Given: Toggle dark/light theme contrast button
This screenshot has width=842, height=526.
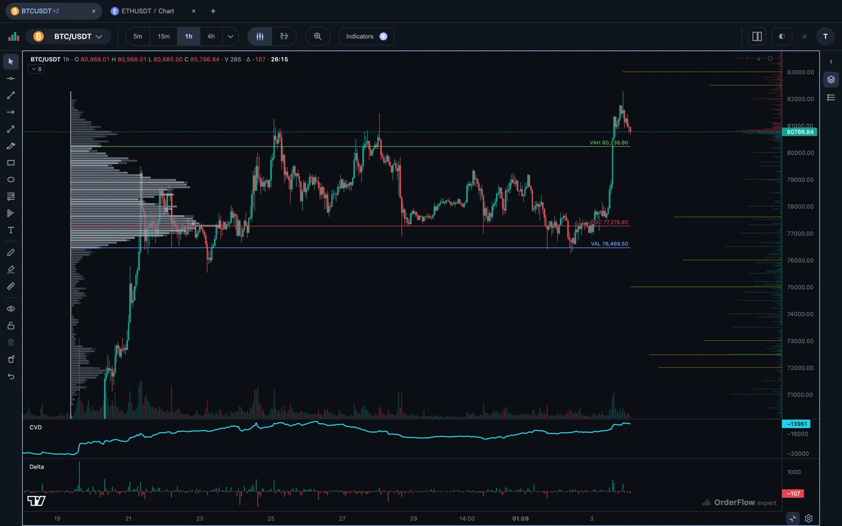Looking at the screenshot, I should click(x=781, y=36).
